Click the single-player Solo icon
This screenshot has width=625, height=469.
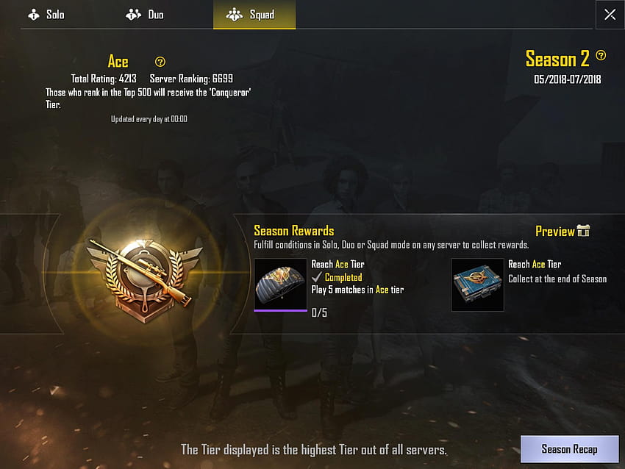click(34, 15)
